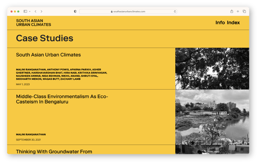259x164 pixels.
Task: Add a new tab with plus icon
Action: pyautogui.click(x=238, y=11)
